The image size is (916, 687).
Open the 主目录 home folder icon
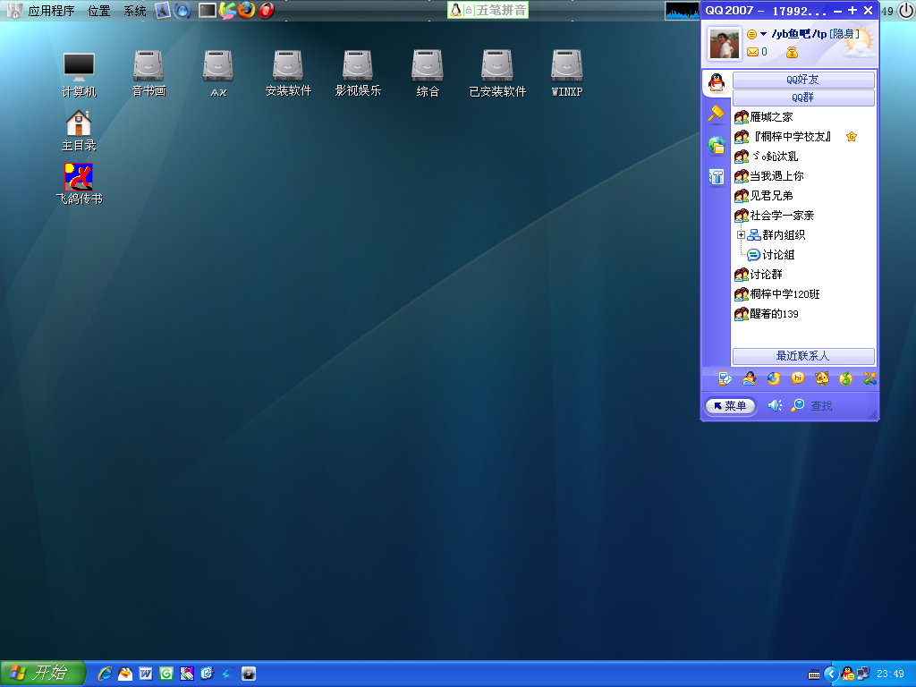pyautogui.click(x=79, y=131)
